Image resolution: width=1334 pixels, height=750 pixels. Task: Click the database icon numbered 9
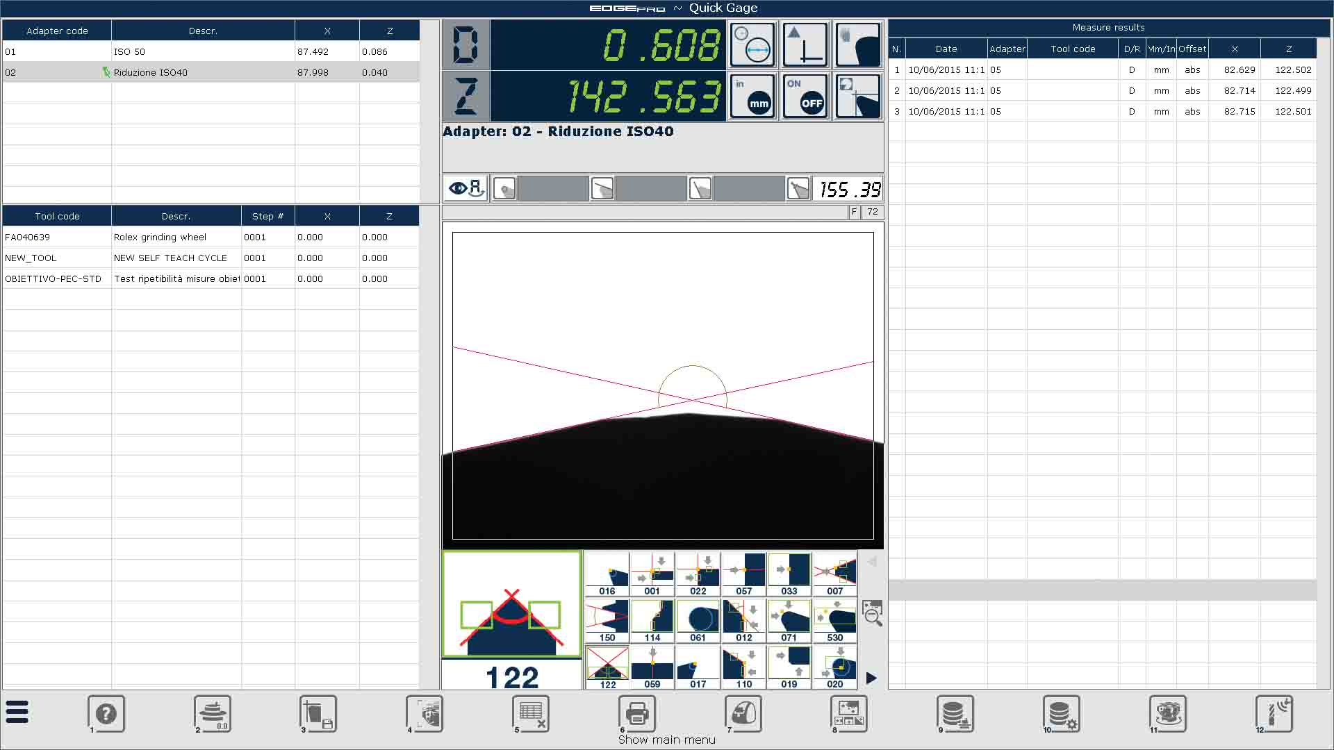pos(955,714)
